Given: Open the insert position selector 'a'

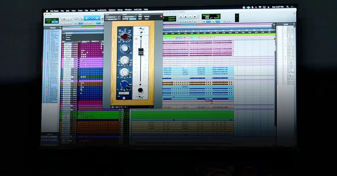Looking at the screenshot, I should tap(119, 17).
